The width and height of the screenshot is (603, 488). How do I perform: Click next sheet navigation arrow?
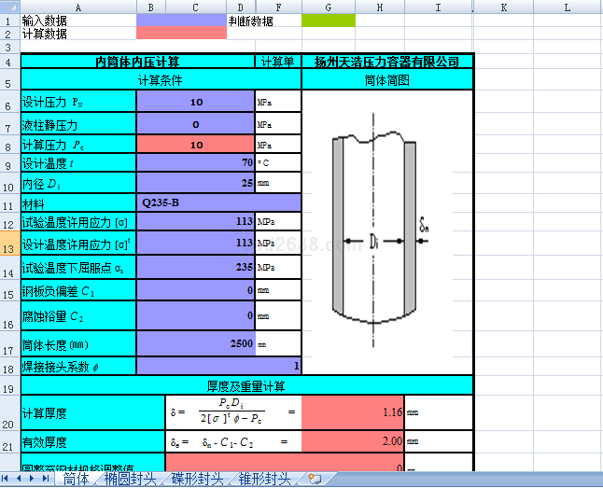pyautogui.click(x=34, y=479)
